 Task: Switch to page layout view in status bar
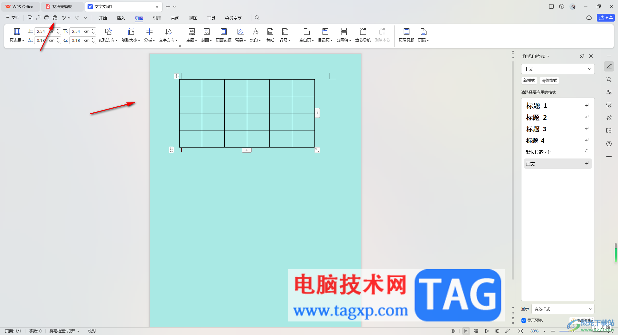pyautogui.click(x=466, y=331)
